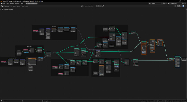Click the middle mouse icon in status bar
Image resolution: width=187 pixels, height=102 pixels.
click(x=22, y=101)
